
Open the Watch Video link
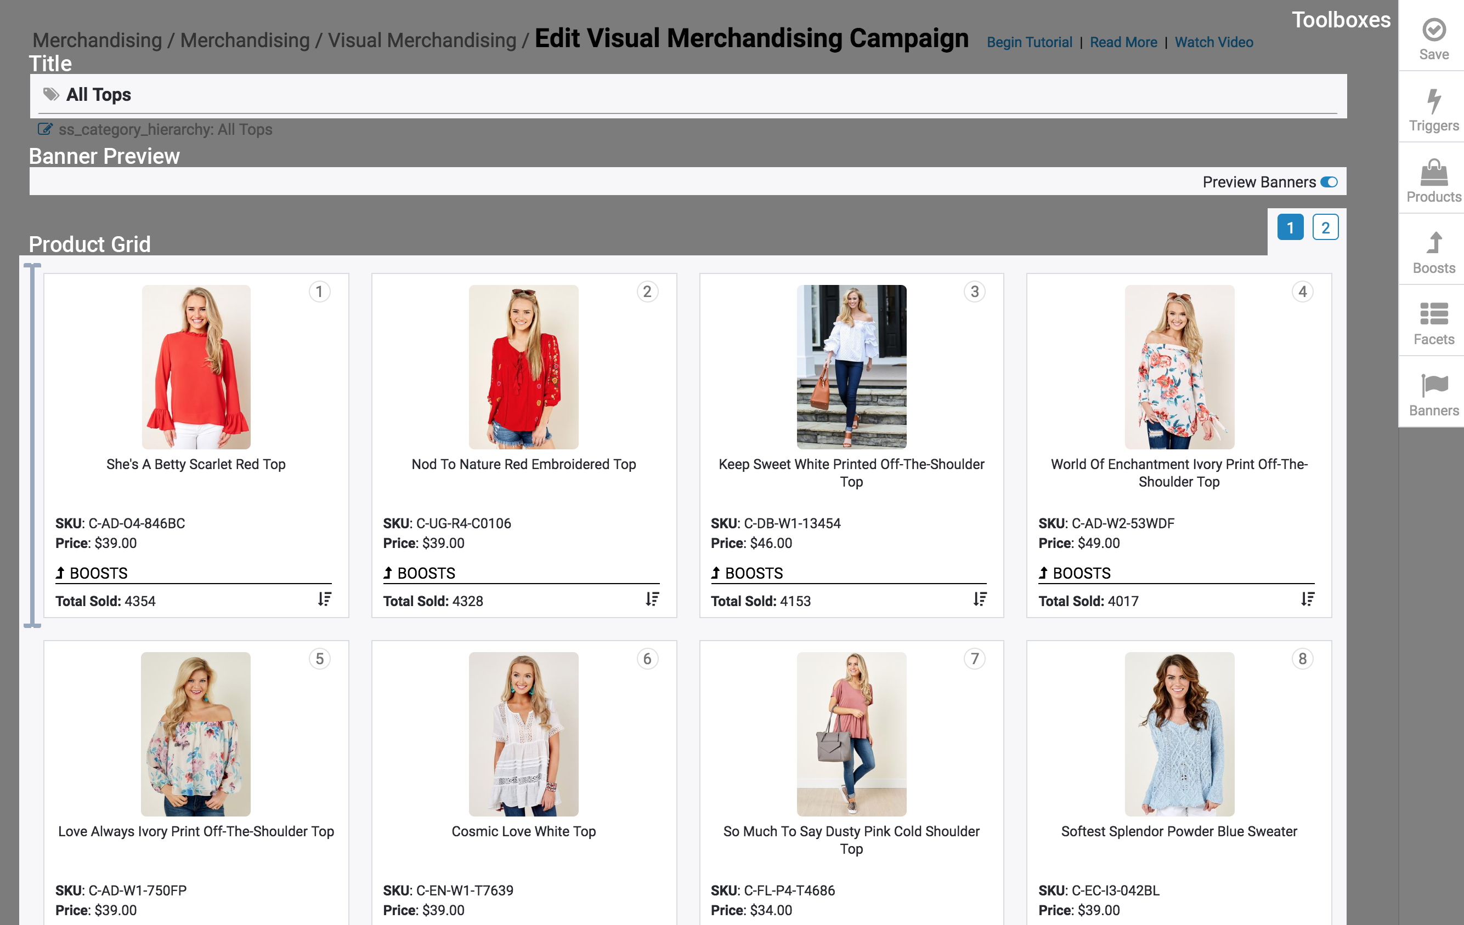coord(1213,43)
